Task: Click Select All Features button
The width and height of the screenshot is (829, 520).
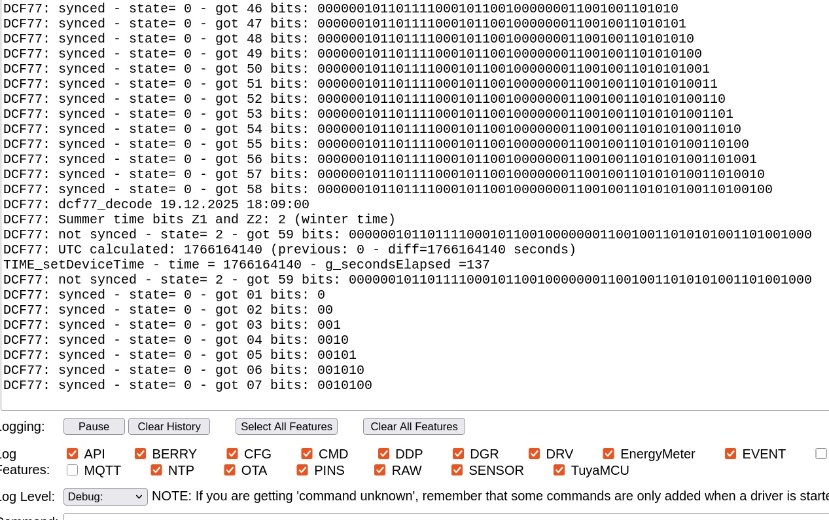Action: click(x=287, y=426)
